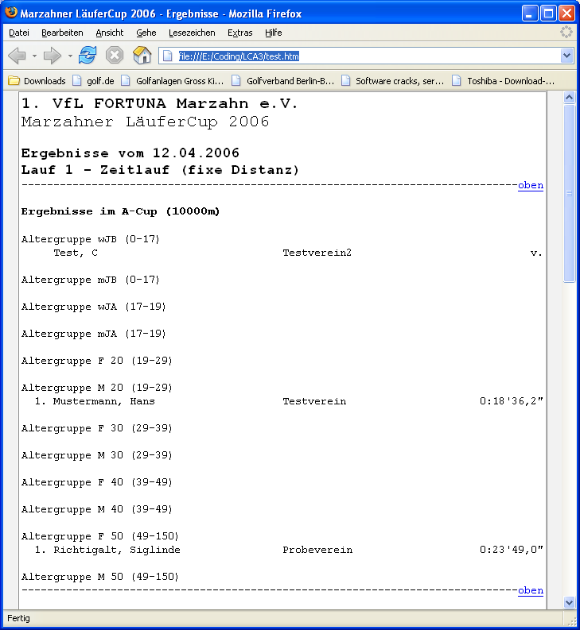Click the 'oben' link below Altergruppe M 50
This screenshot has height=630, width=580.
(x=531, y=590)
